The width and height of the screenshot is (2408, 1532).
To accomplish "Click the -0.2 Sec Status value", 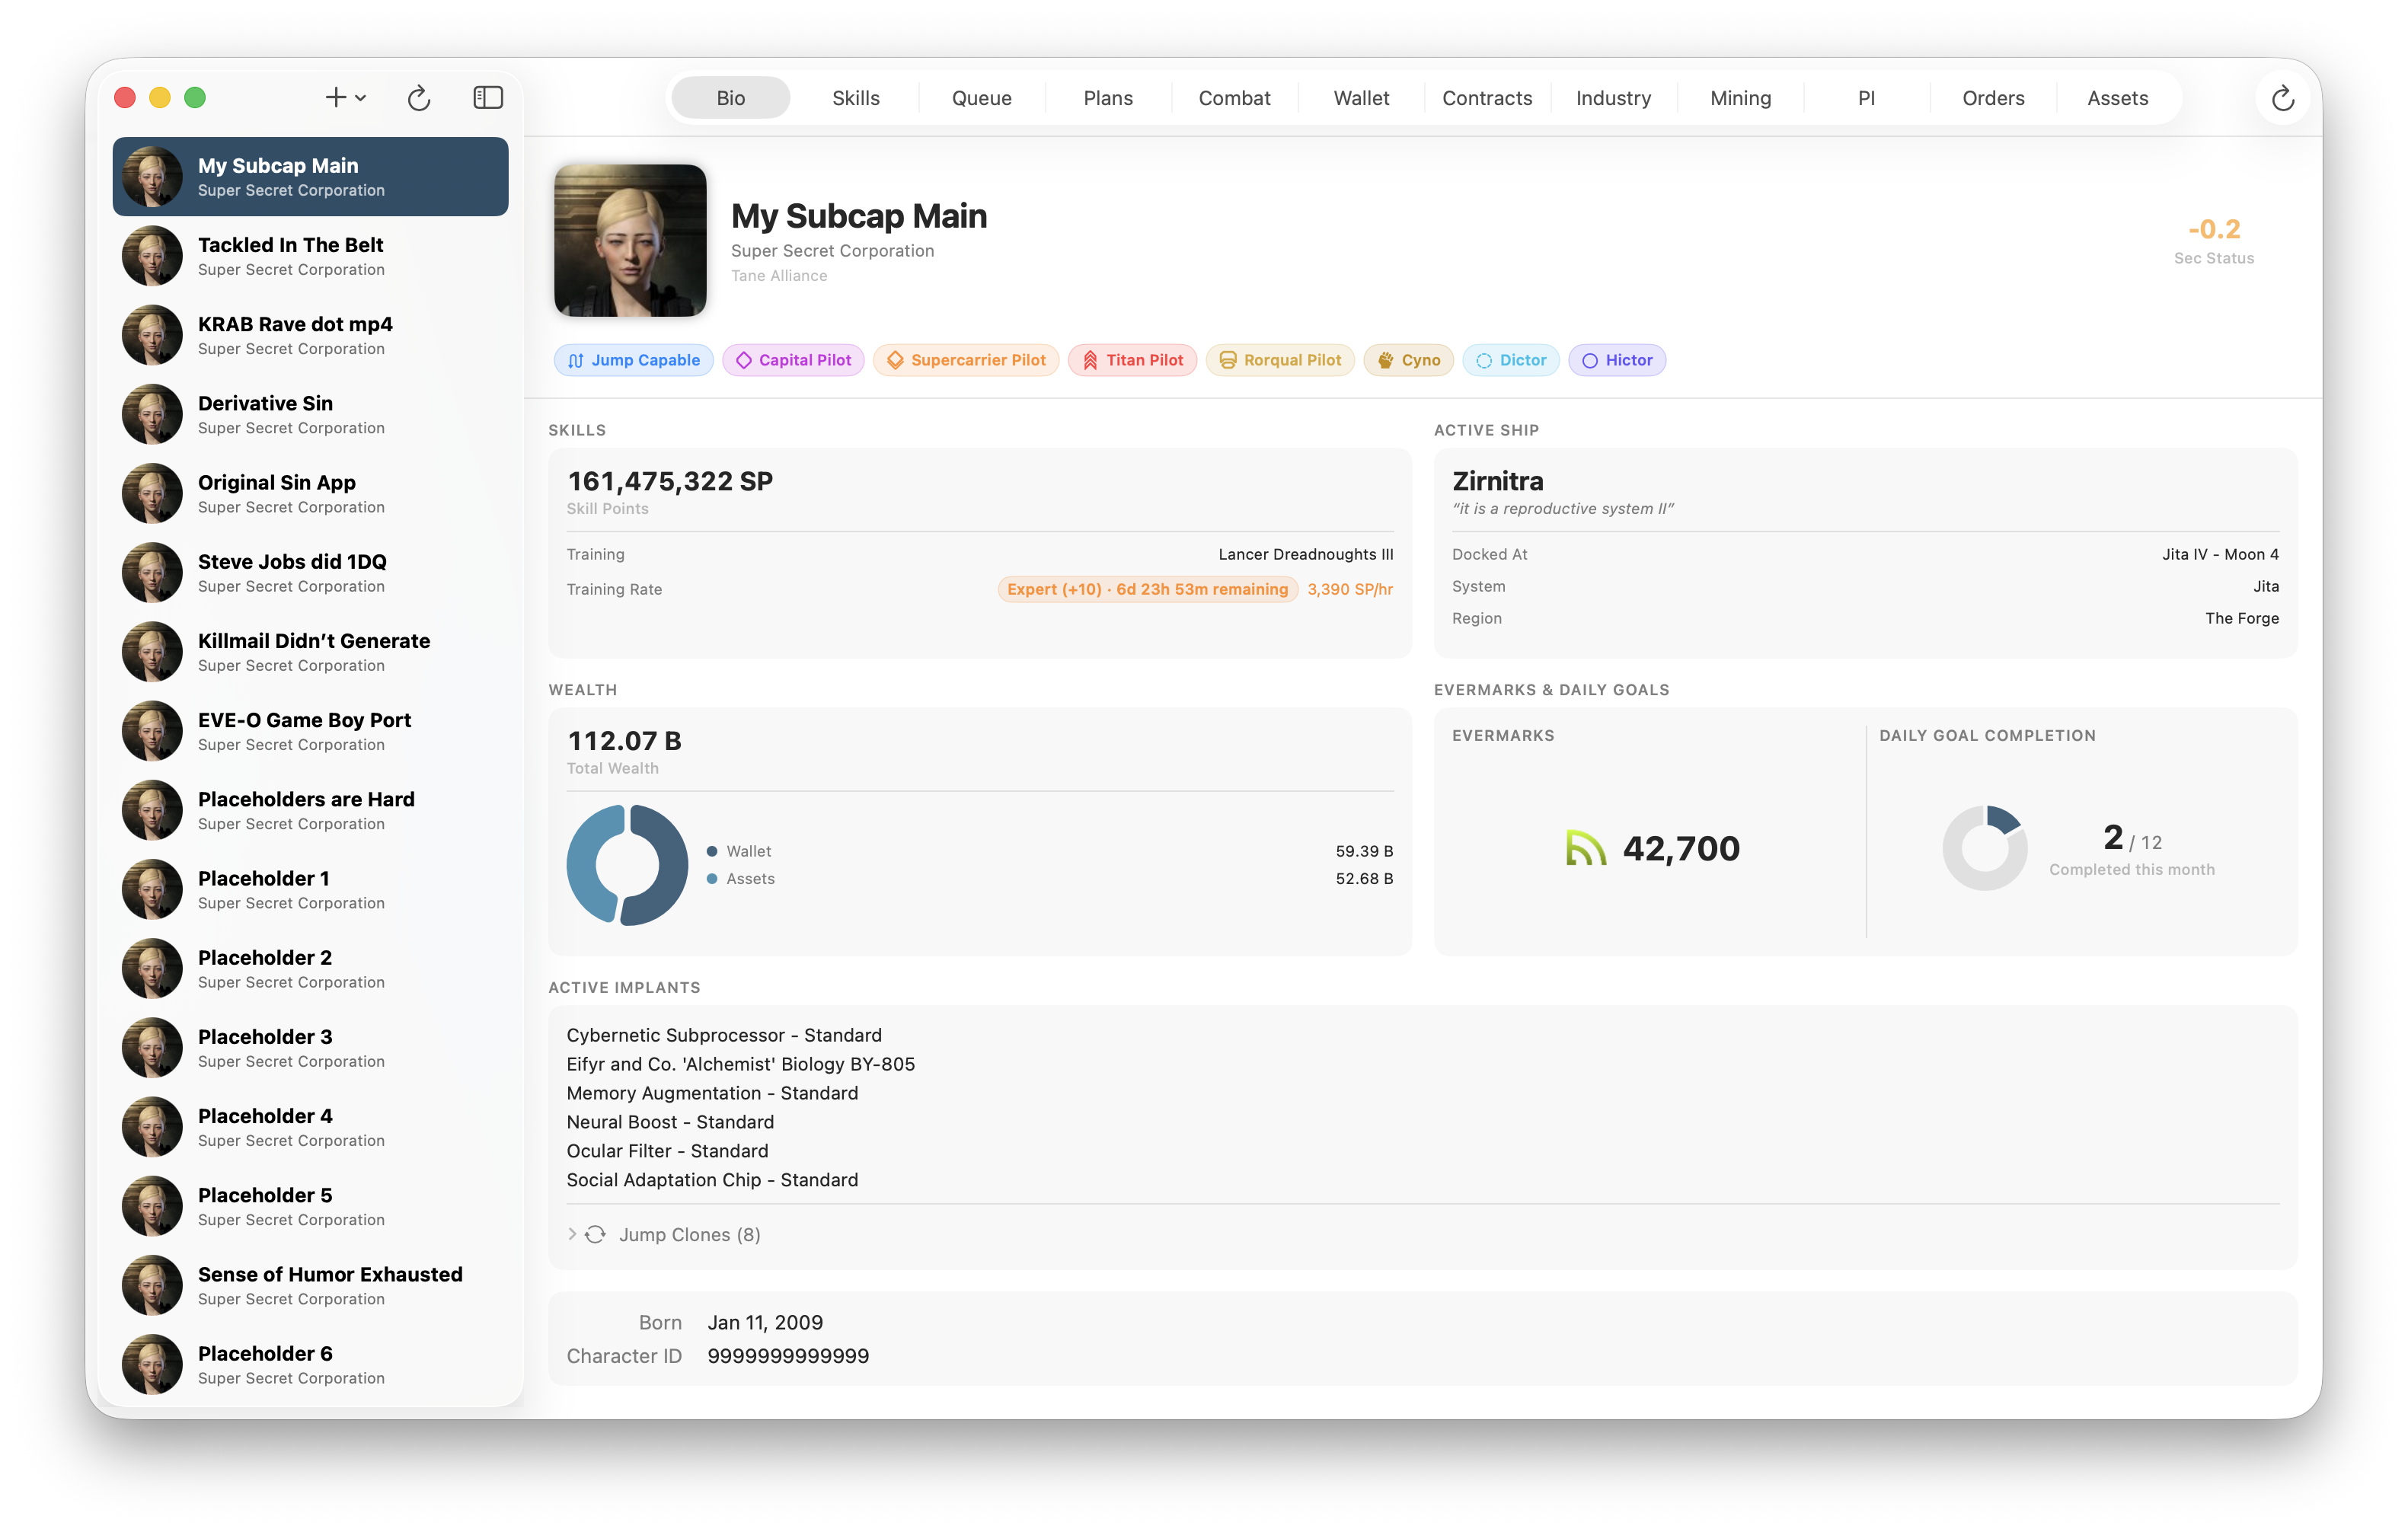I will (x=2214, y=229).
